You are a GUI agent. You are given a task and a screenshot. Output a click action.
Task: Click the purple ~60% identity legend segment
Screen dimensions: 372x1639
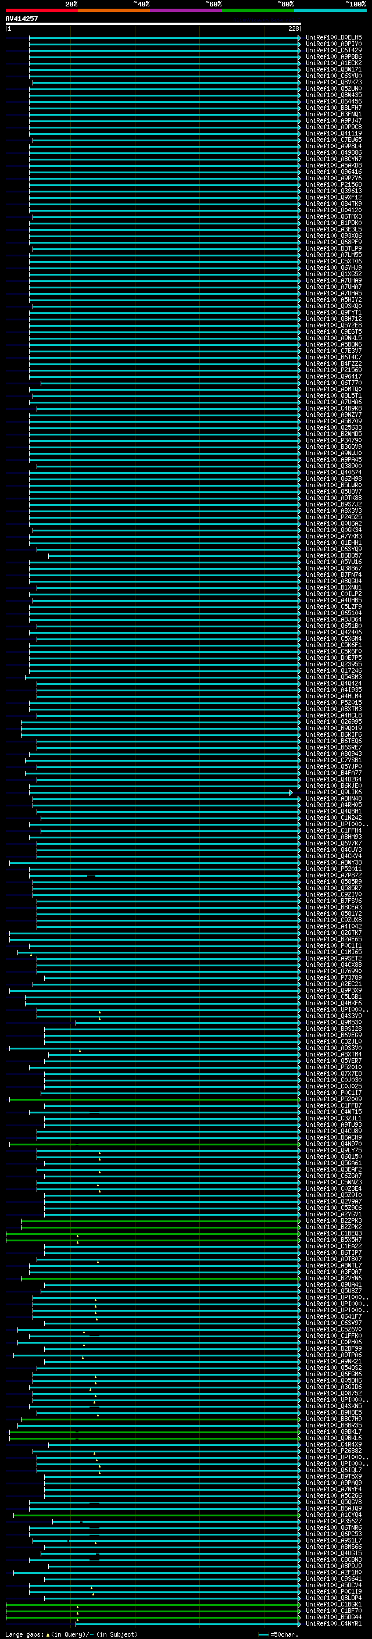tap(185, 10)
